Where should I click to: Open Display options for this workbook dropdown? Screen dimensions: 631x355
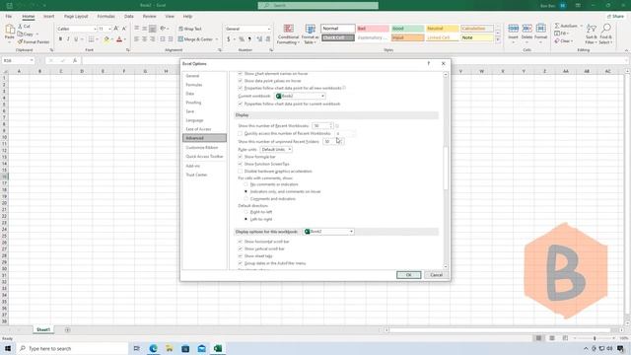tap(328, 232)
